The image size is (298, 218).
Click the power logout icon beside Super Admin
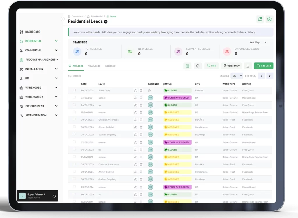pos(54,196)
